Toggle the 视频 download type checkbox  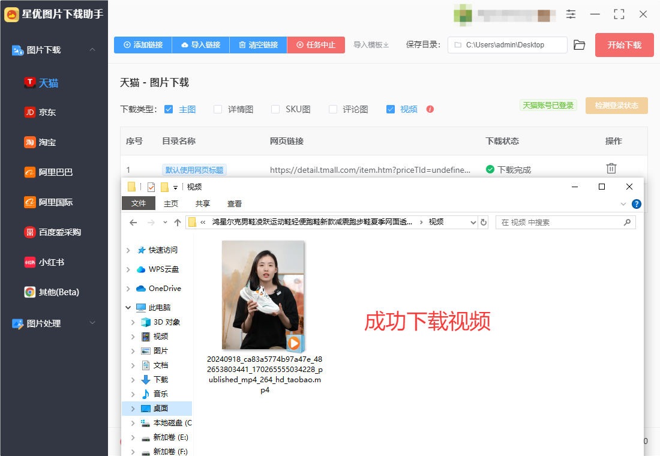pos(391,109)
